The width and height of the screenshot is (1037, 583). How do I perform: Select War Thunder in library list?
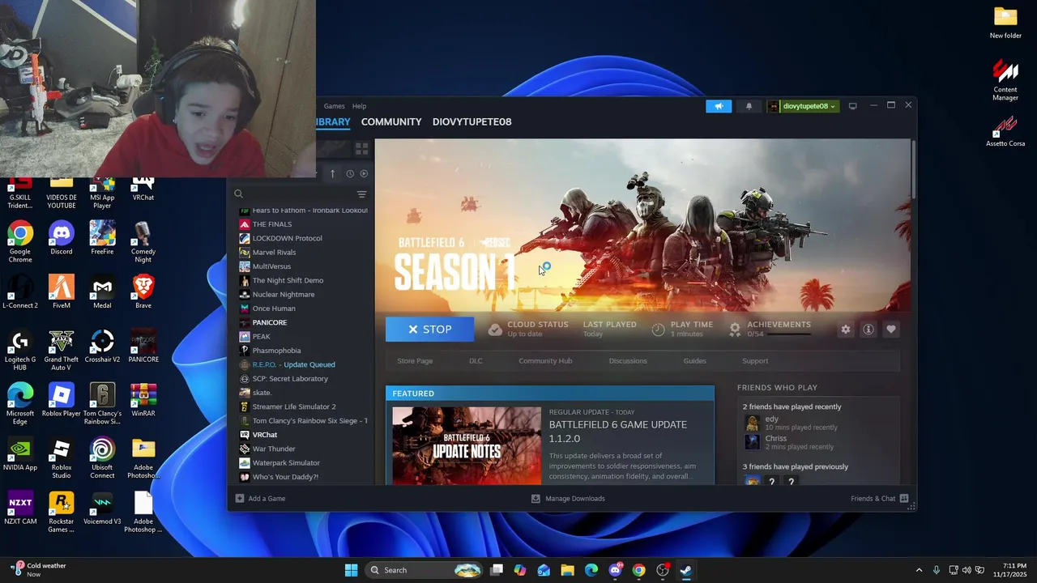274,449
